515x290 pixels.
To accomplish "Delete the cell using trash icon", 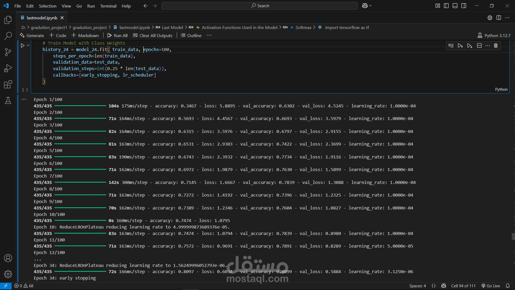I will pyautogui.click(x=496, y=46).
